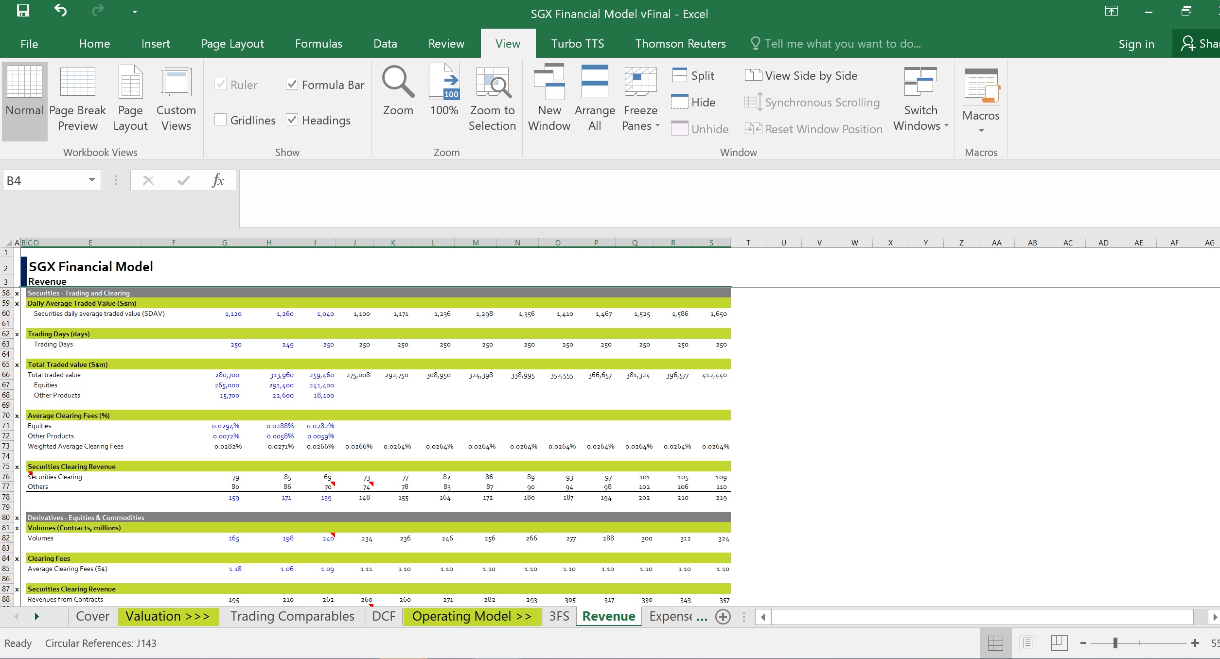This screenshot has width=1220, height=659.
Task: Click Page Layout icon in status bar
Action: (1027, 643)
